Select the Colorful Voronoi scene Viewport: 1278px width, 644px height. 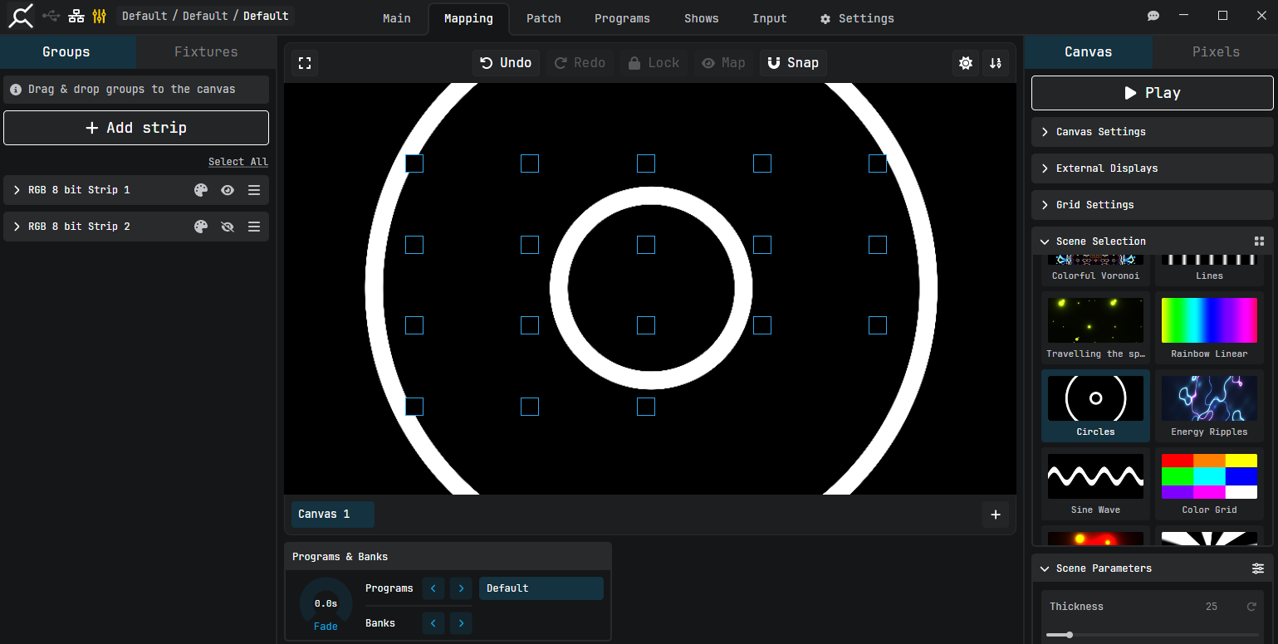[x=1095, y=271]
